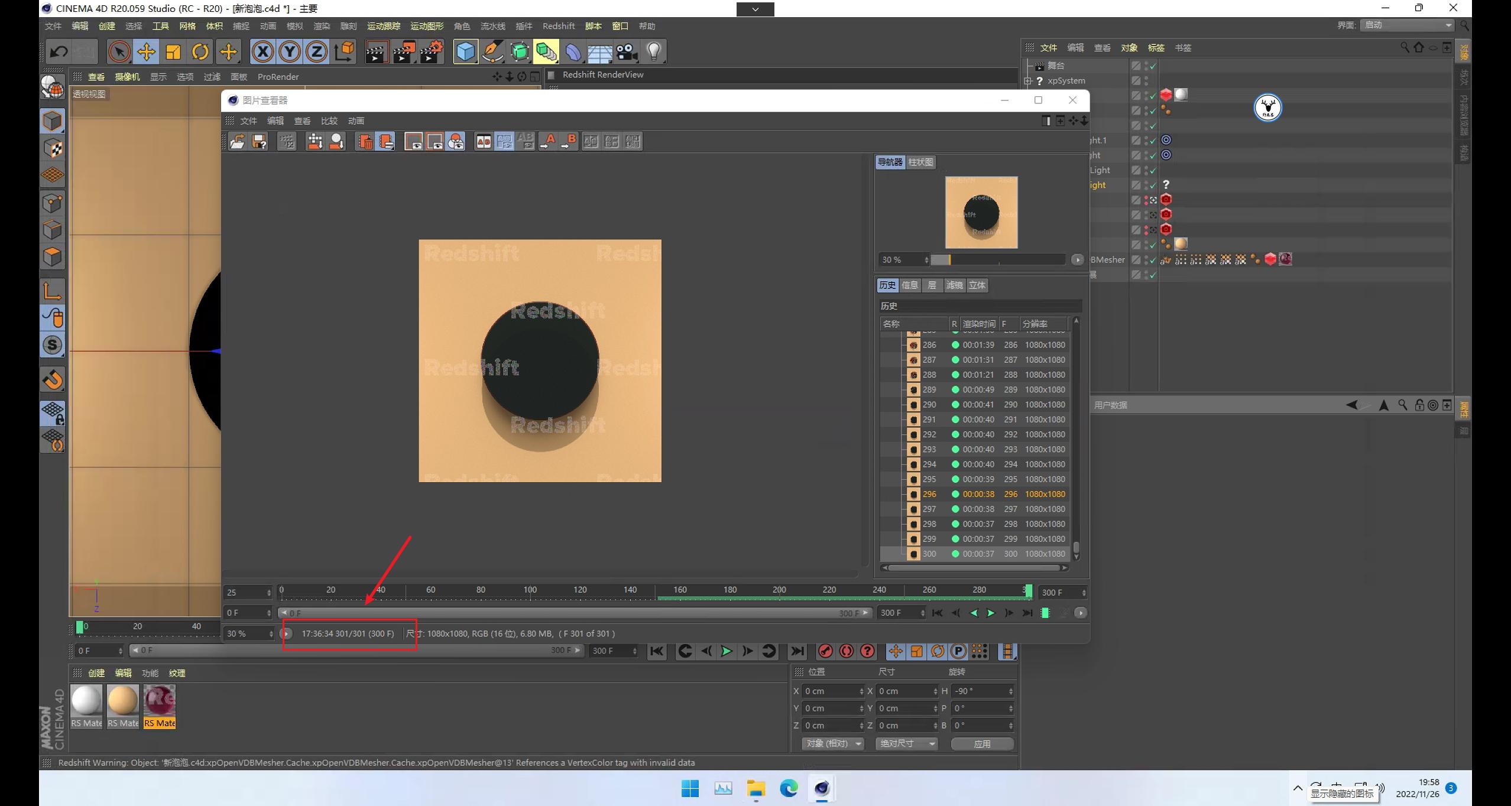Open the Redshift menu in the menu bar
The image size is (1511, 806).
click(x=558, y=25)
